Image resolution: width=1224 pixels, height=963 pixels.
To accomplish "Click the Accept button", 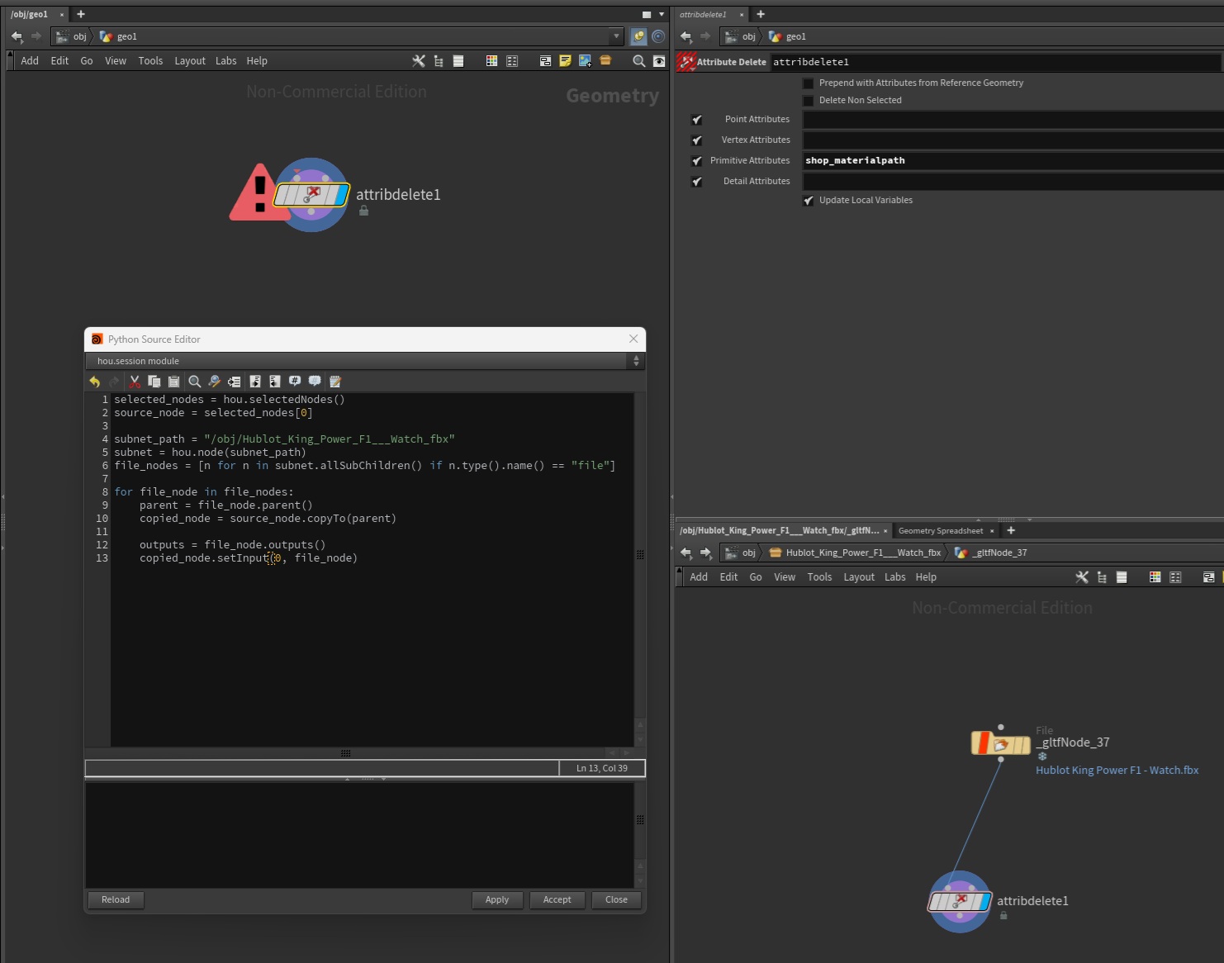I will [x=557, y=899].
